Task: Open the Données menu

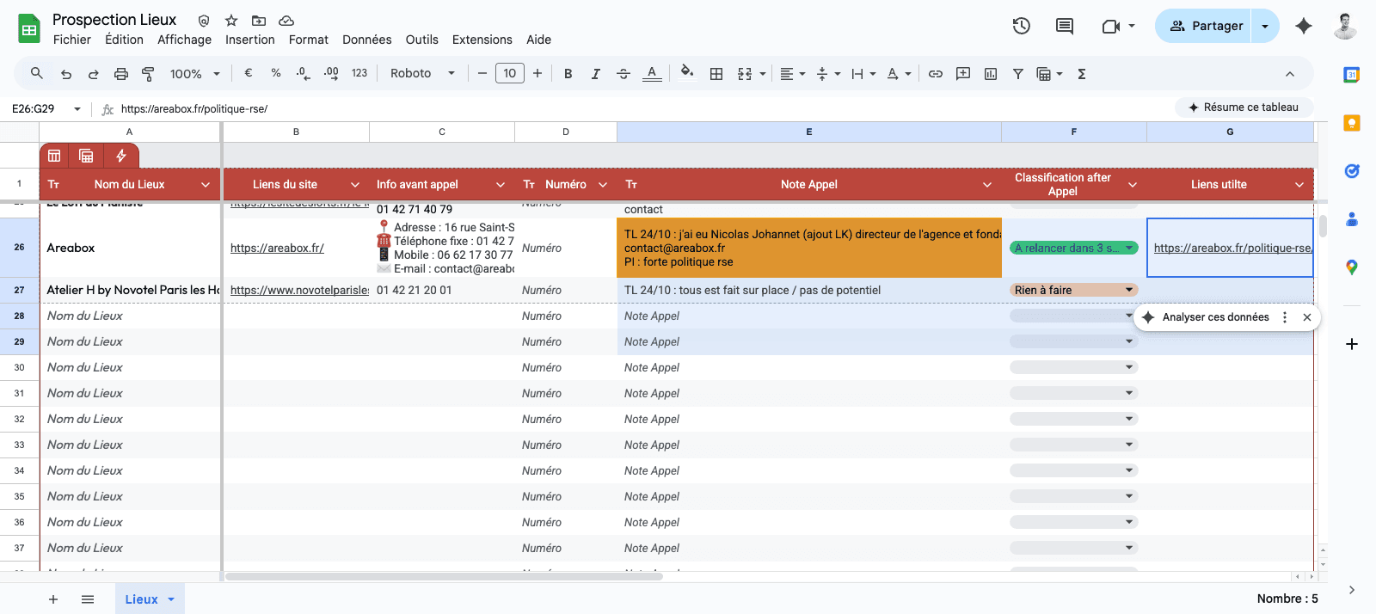Action: click(x=367, y=40)
